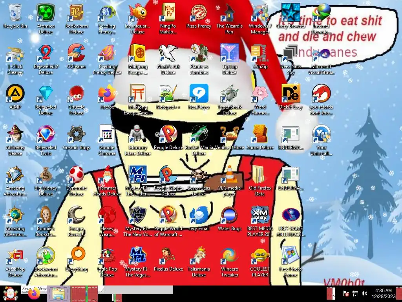Launch Seven Seas Deluxe
Screen dimensions: 402x302
(x=199, y=180)
